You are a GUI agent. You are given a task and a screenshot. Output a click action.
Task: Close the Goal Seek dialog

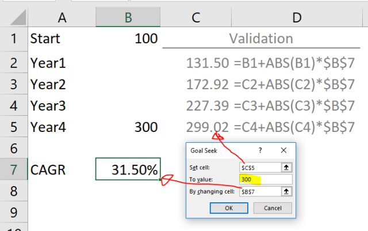(x=283, y=150)
